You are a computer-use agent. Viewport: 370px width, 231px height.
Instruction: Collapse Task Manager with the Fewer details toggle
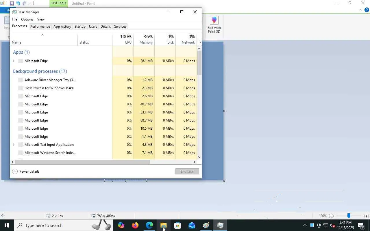tap(26, 172)
